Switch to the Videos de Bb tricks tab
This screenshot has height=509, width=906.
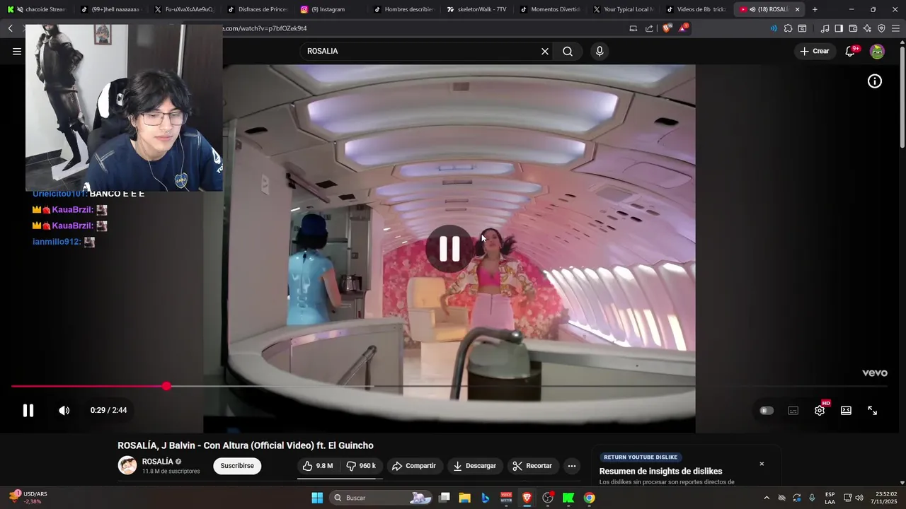696,9
